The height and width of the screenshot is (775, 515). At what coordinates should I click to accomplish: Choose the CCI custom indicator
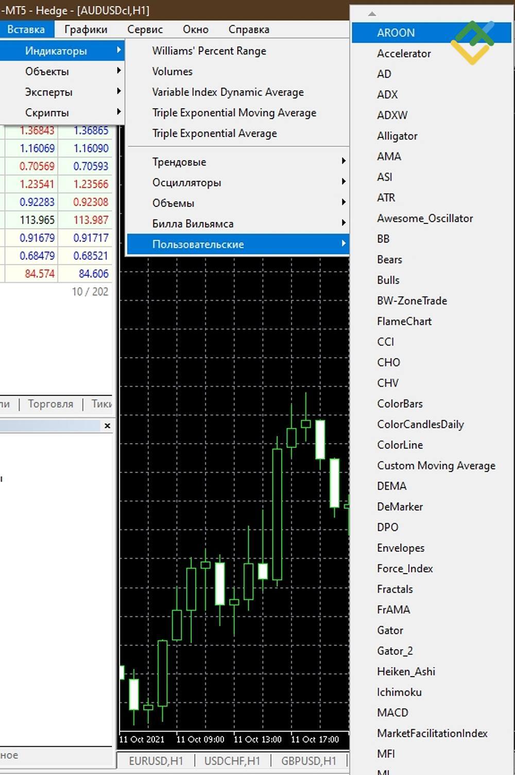point(432,341)
